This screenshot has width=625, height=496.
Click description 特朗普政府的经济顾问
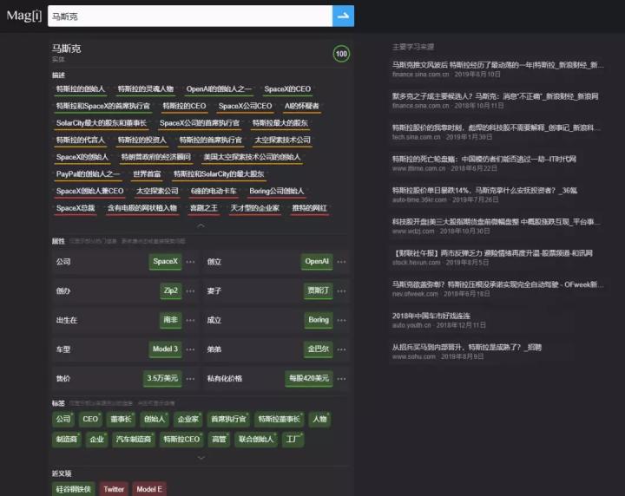[x=156, y=157]
